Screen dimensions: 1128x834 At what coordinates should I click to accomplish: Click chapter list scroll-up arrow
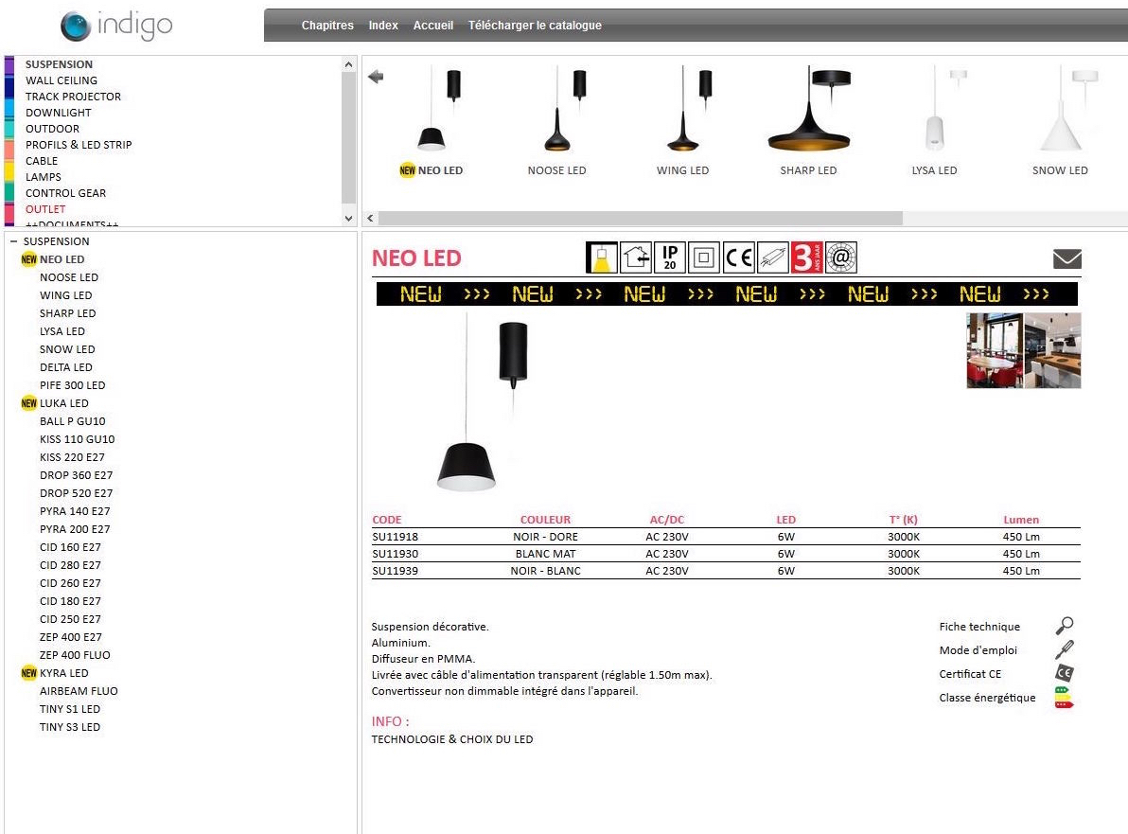[349, 64]
